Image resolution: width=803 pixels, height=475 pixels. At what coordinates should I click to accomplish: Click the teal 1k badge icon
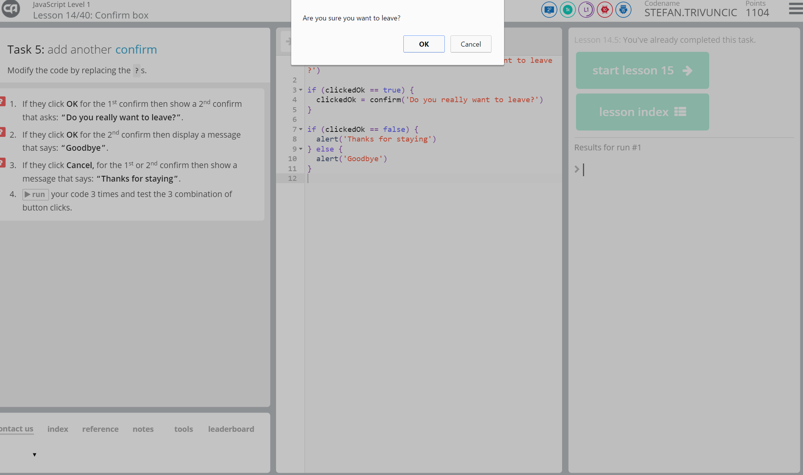[568, 10]
